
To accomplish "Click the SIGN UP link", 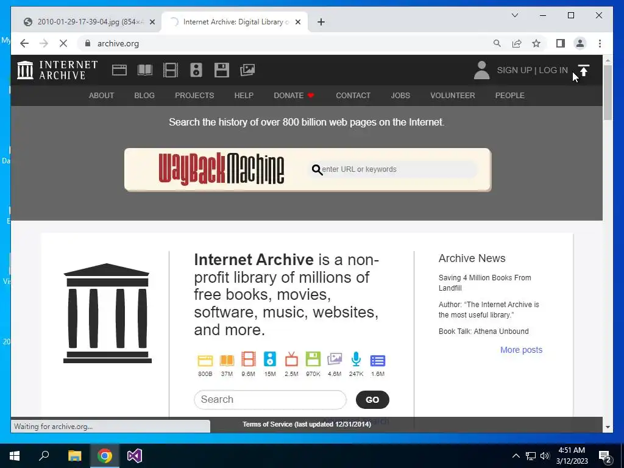I will (514, 70).
